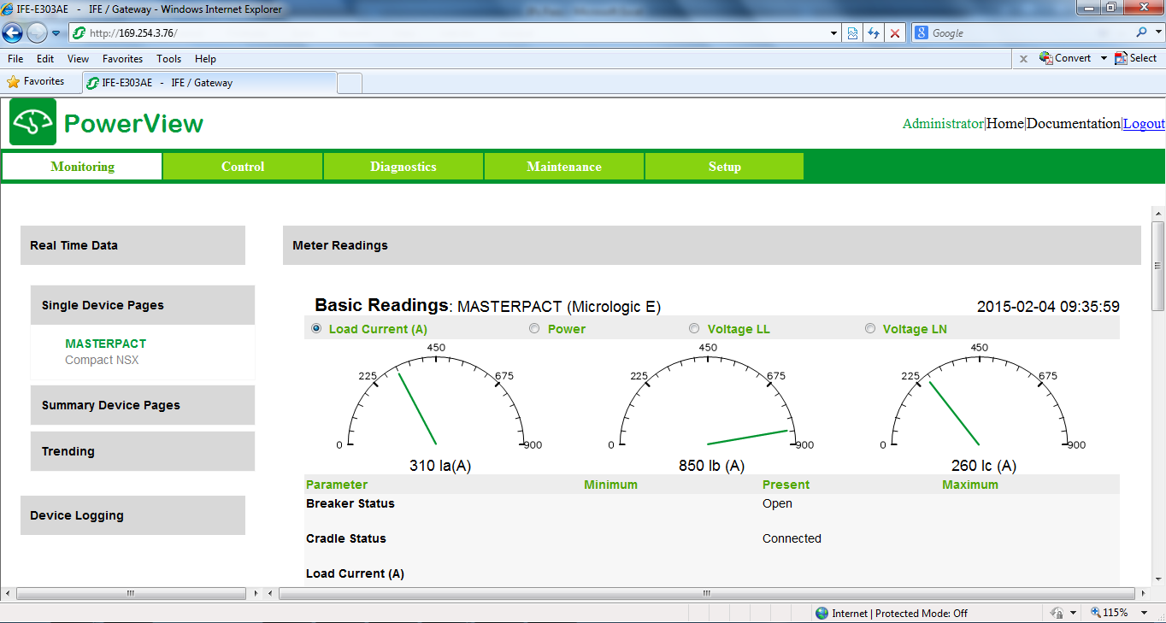This screenshot has width=1166, height=623.
Task: Click the timestamp 2015-02-04 09:35:59
Action: click(x=1048, y=307)
